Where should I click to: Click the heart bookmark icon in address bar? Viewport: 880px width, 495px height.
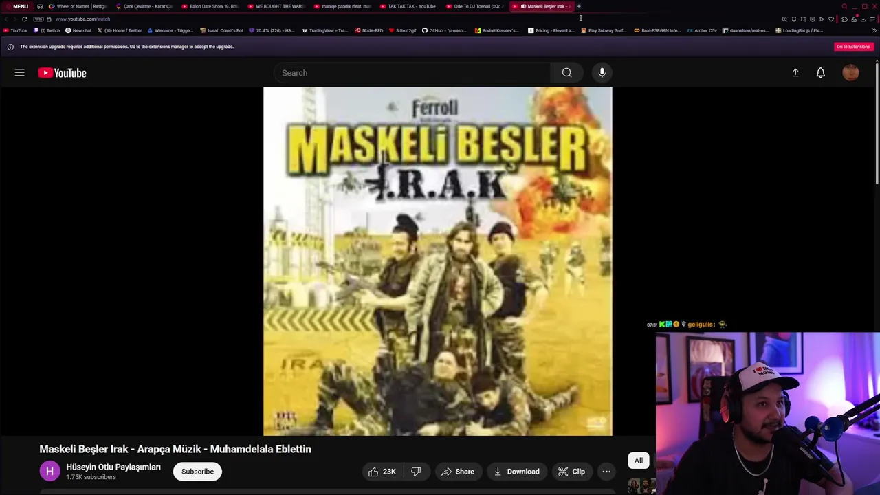coord(831,19)
